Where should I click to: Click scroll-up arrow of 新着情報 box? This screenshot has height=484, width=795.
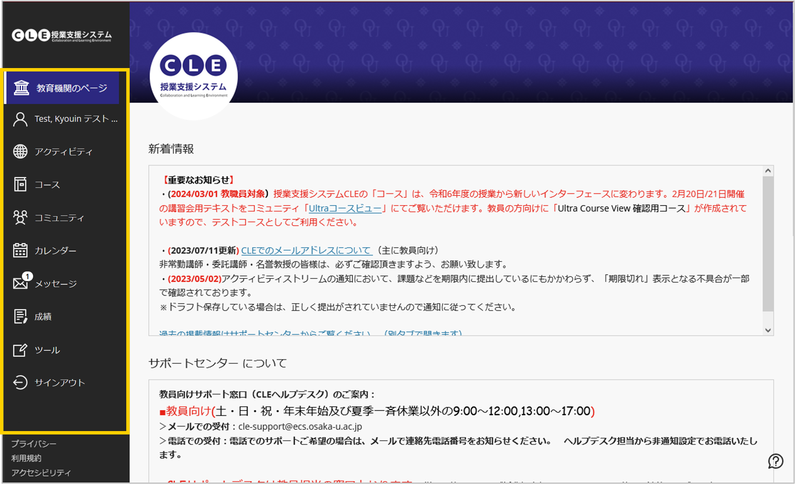[768, 171]
